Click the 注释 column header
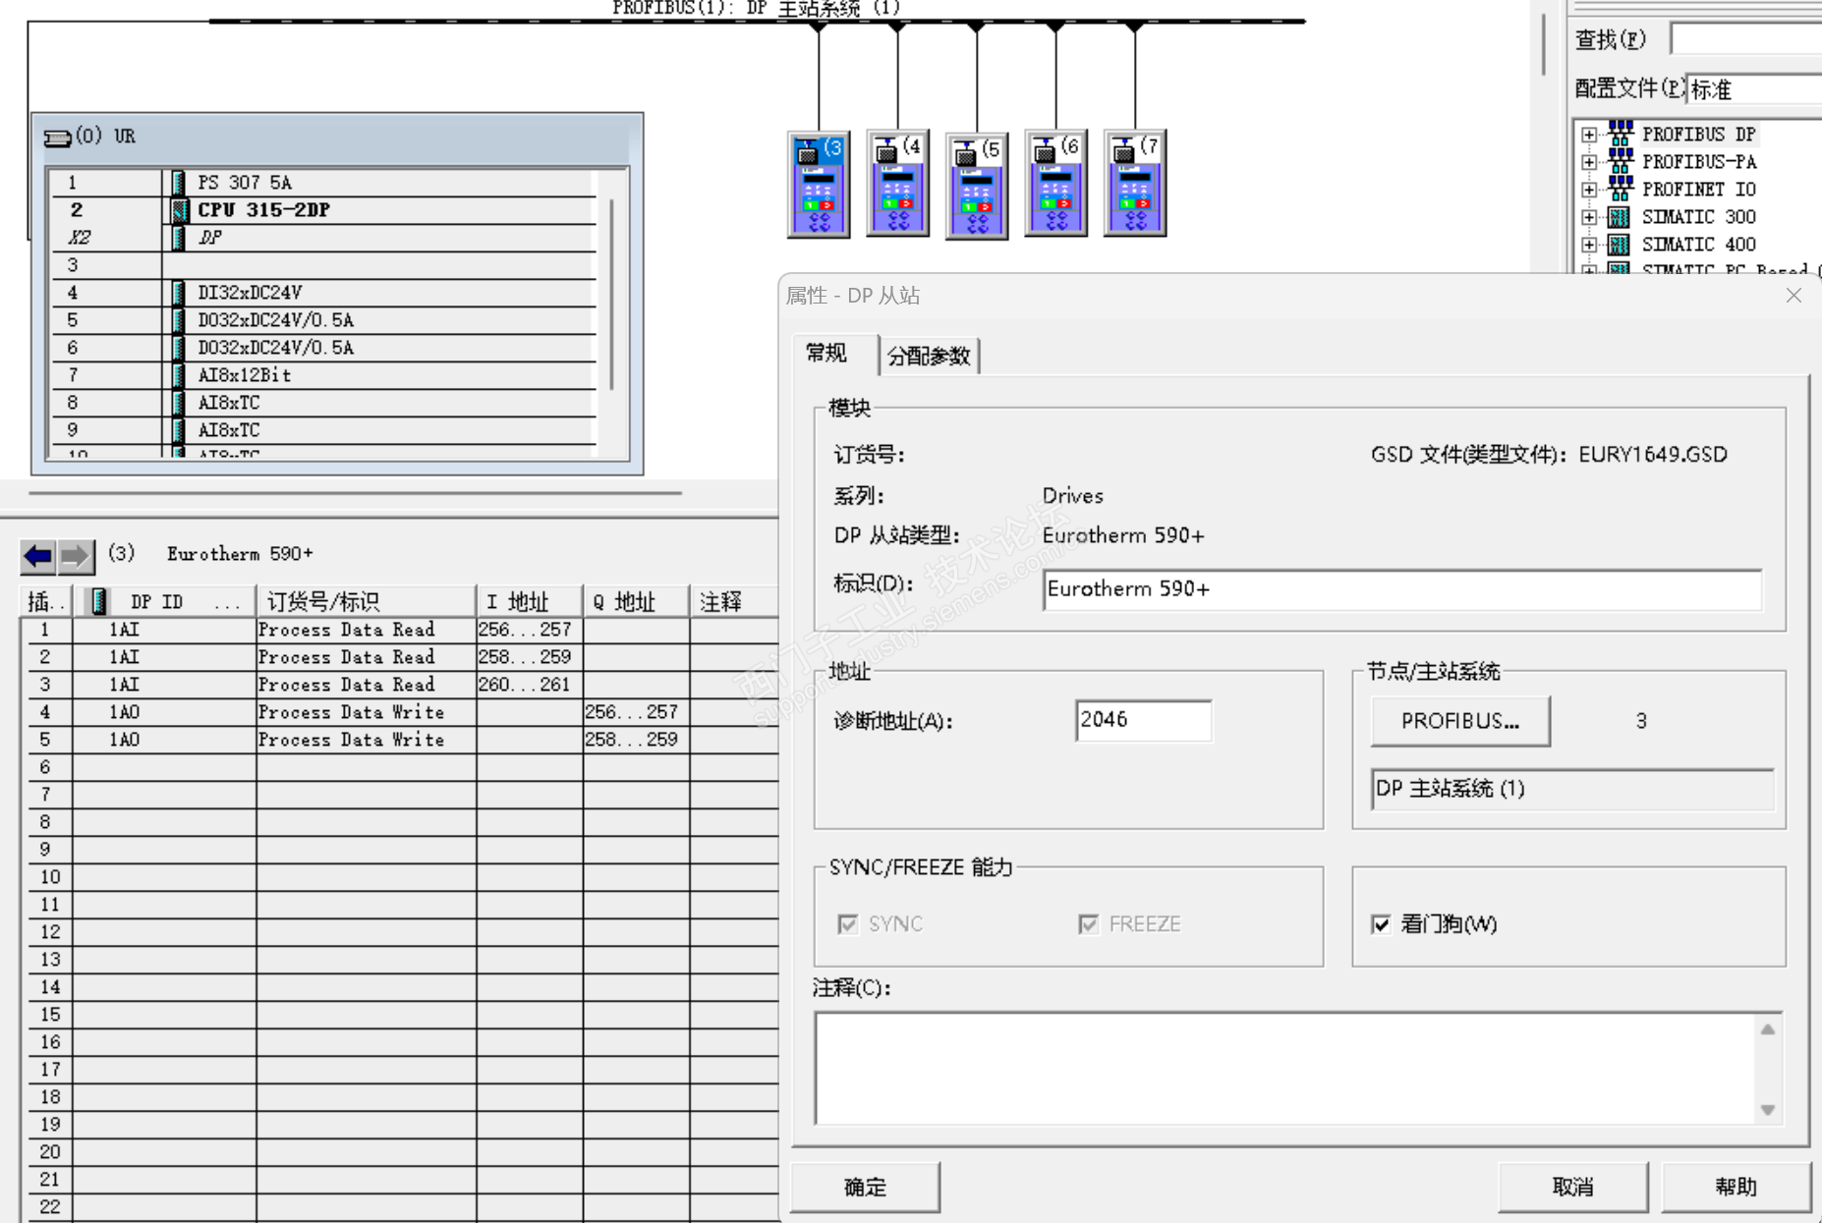The image size is (1822, 1223). click(x=734, y=601)
